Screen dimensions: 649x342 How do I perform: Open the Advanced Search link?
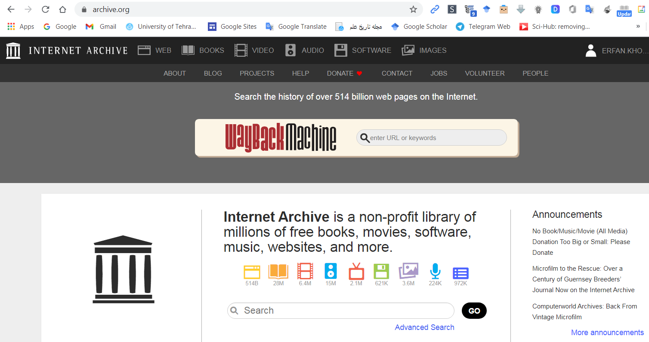click(x=424, y=327)
